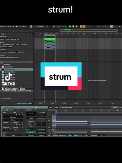
Task: Open the Templates folder in browser
Action: [7, 64]
